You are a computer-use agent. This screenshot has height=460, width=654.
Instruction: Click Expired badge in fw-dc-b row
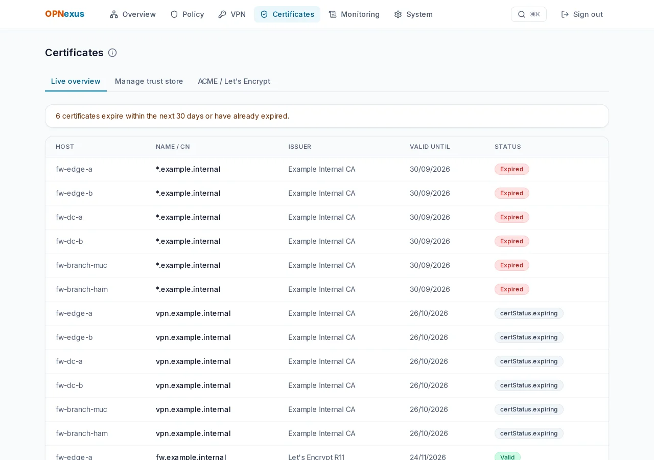click(512, 241)
